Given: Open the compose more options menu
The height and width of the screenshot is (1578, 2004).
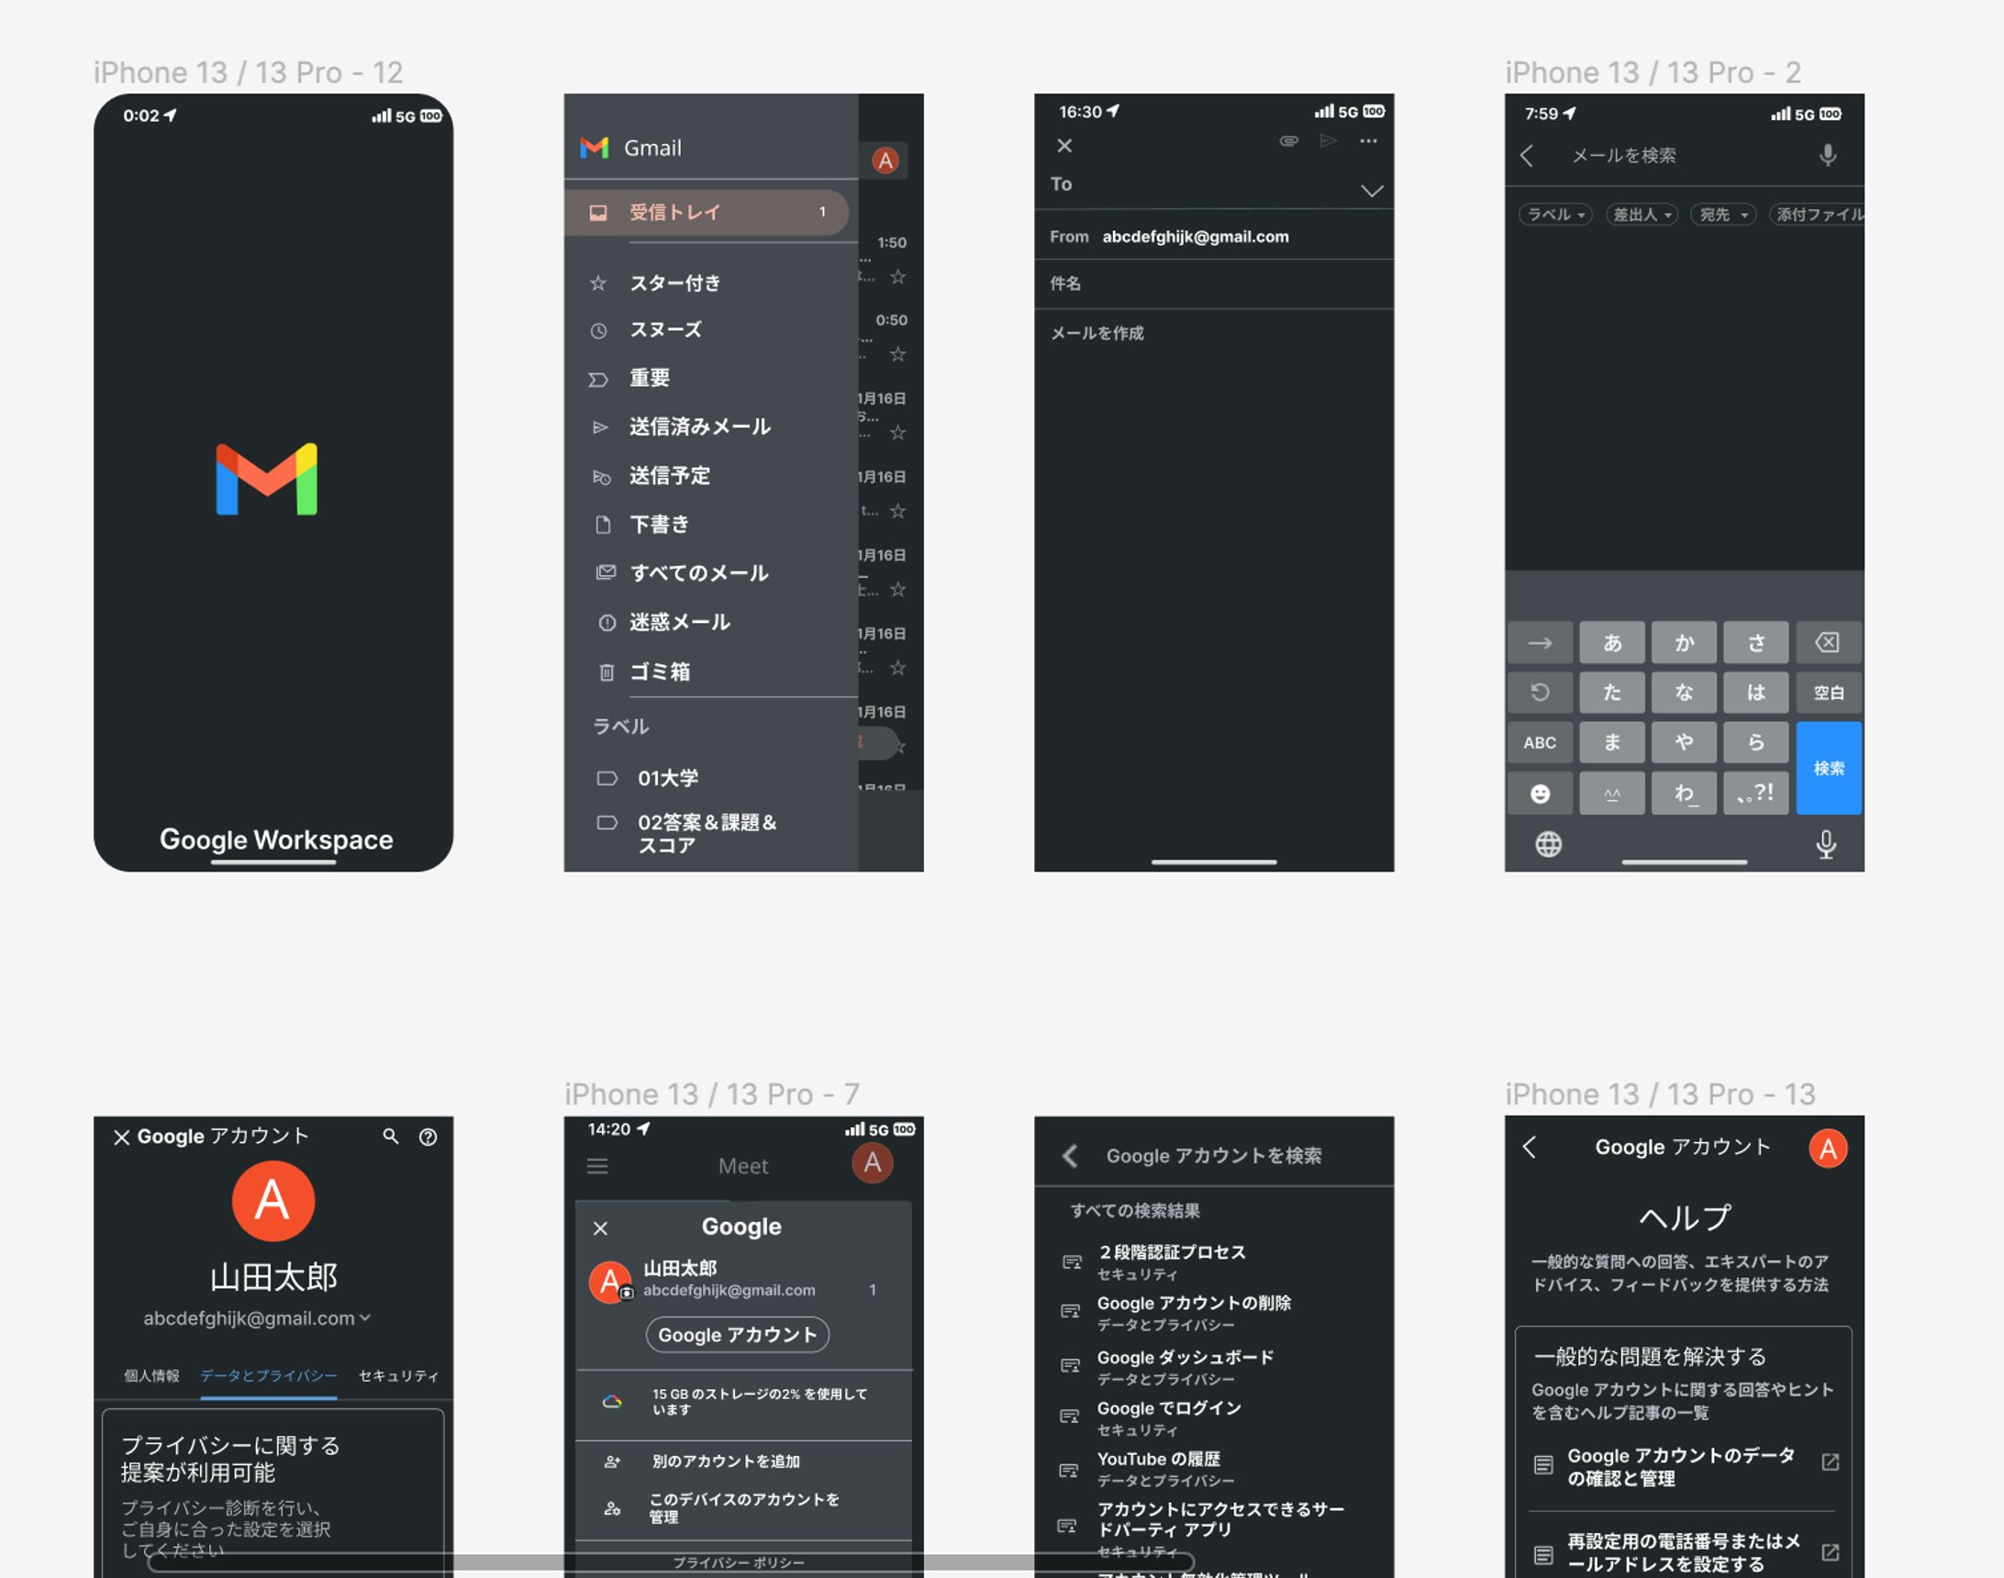Looking at the screenshot, I should (x=1368, y=141).
